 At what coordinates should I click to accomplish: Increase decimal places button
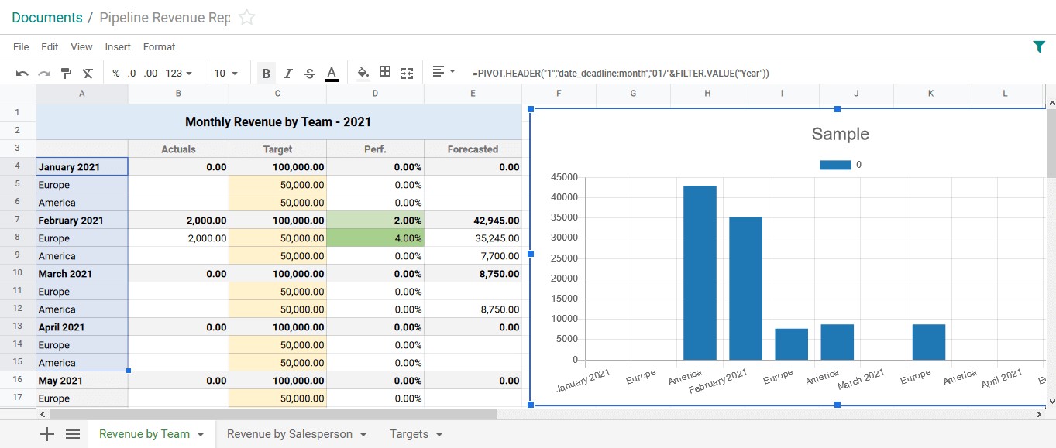[x=150, y=73]
